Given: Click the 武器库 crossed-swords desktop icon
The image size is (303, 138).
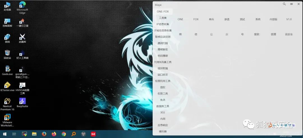Looking at the screenshot, I should pos(22,38).
